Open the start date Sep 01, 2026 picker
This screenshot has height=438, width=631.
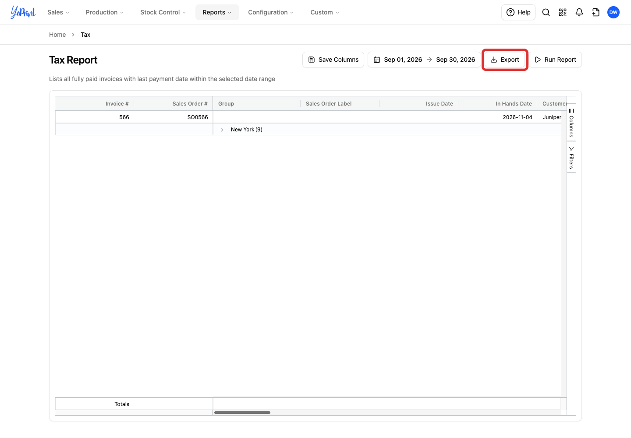tap(403, 60)
